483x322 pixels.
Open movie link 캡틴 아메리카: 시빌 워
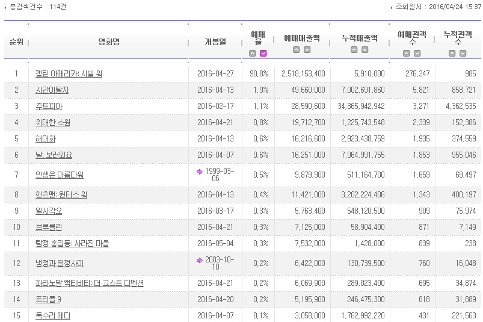pos(69,73)
